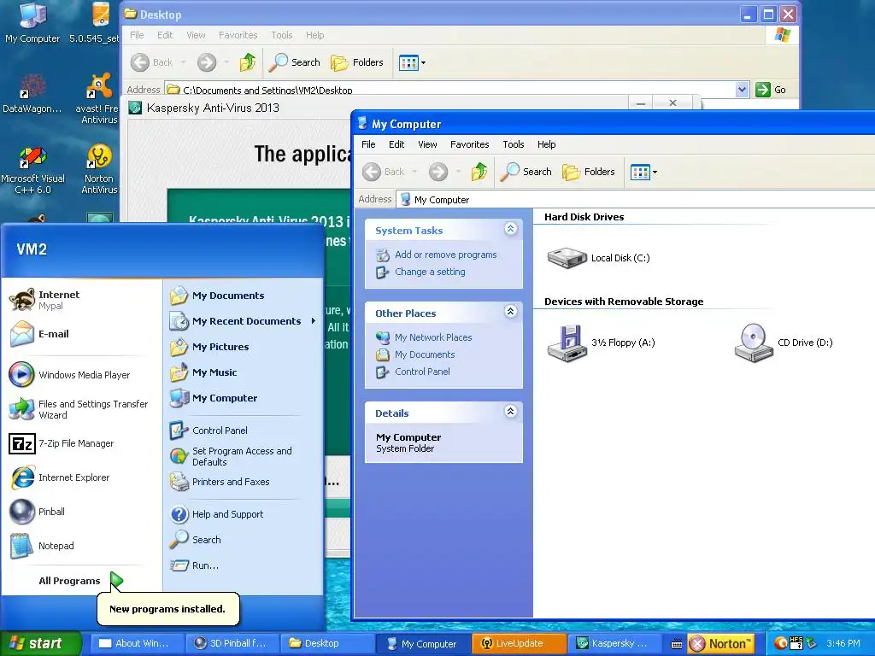The height and width of the screenshot is (656, 875).
Task: Collapse the Other Places panel
Action: pos(511,312)
